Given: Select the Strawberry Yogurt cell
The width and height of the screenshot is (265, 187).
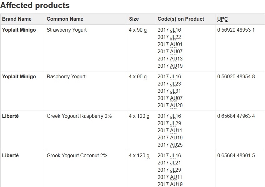Looking at the screenshot, I should pos(67,30).
